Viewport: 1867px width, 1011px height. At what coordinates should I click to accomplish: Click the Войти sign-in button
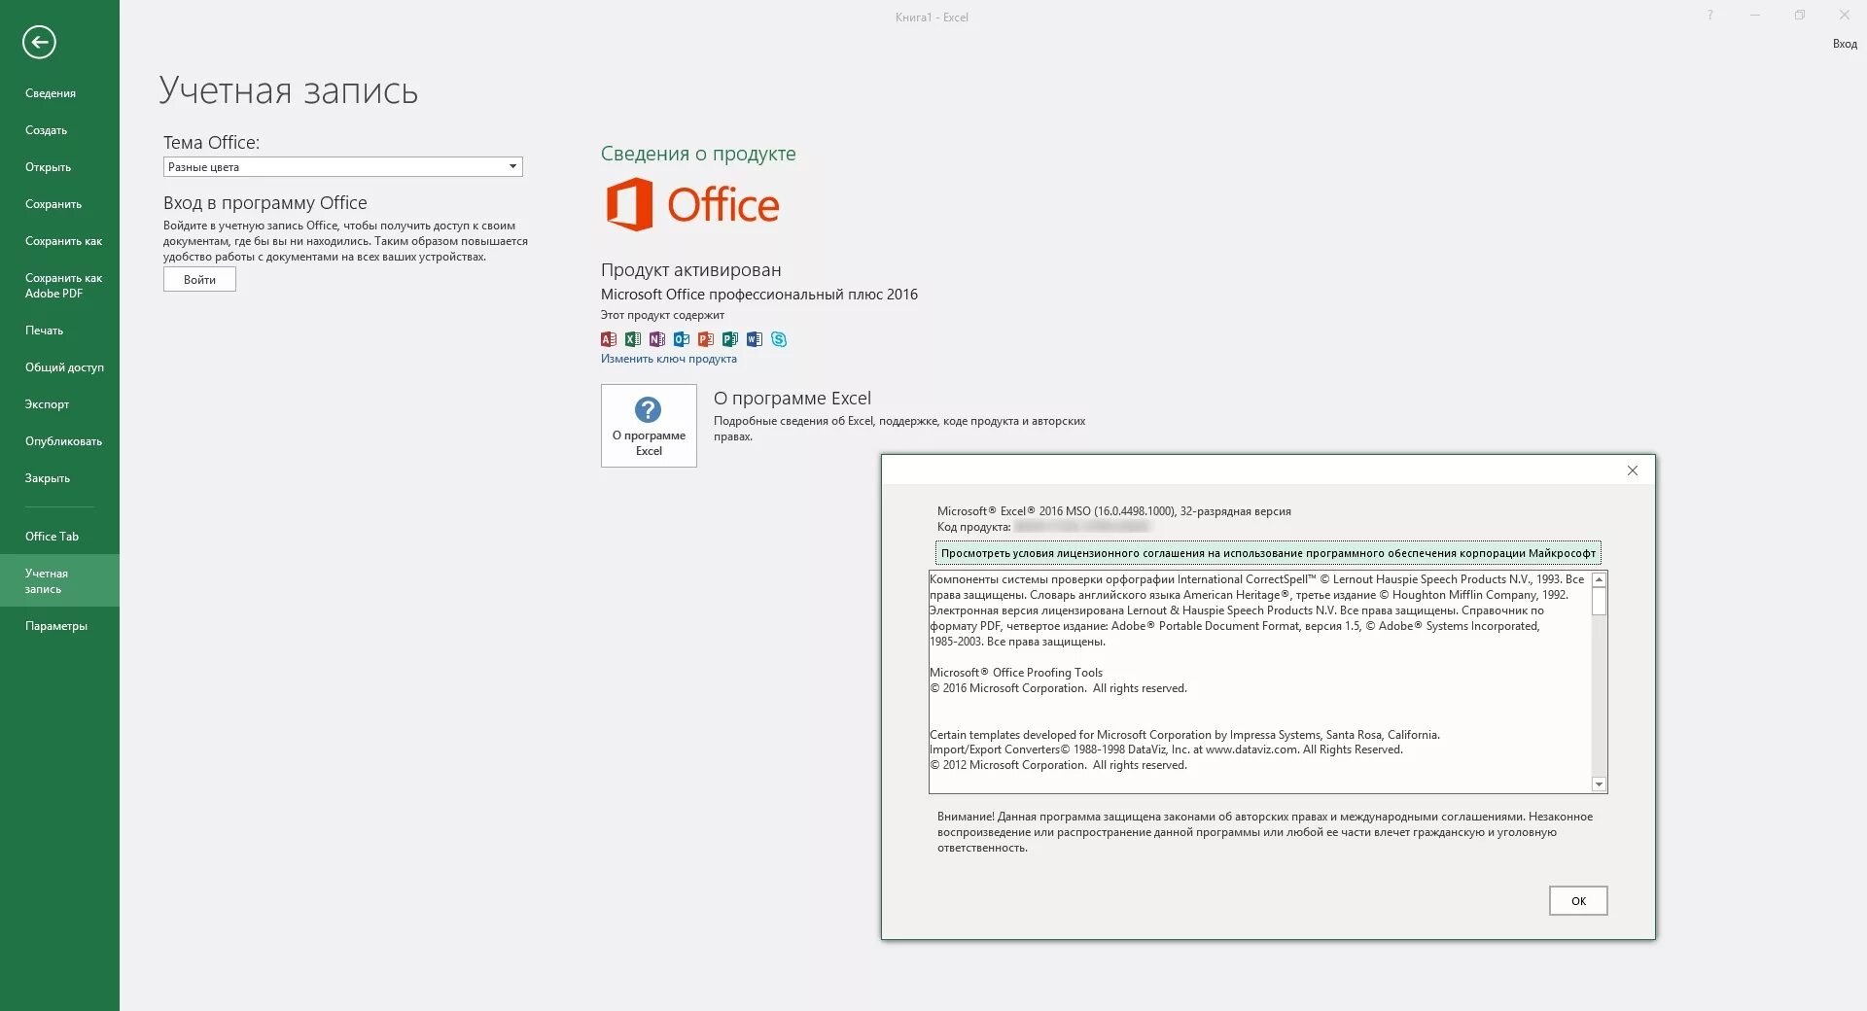tap(199, 280)
